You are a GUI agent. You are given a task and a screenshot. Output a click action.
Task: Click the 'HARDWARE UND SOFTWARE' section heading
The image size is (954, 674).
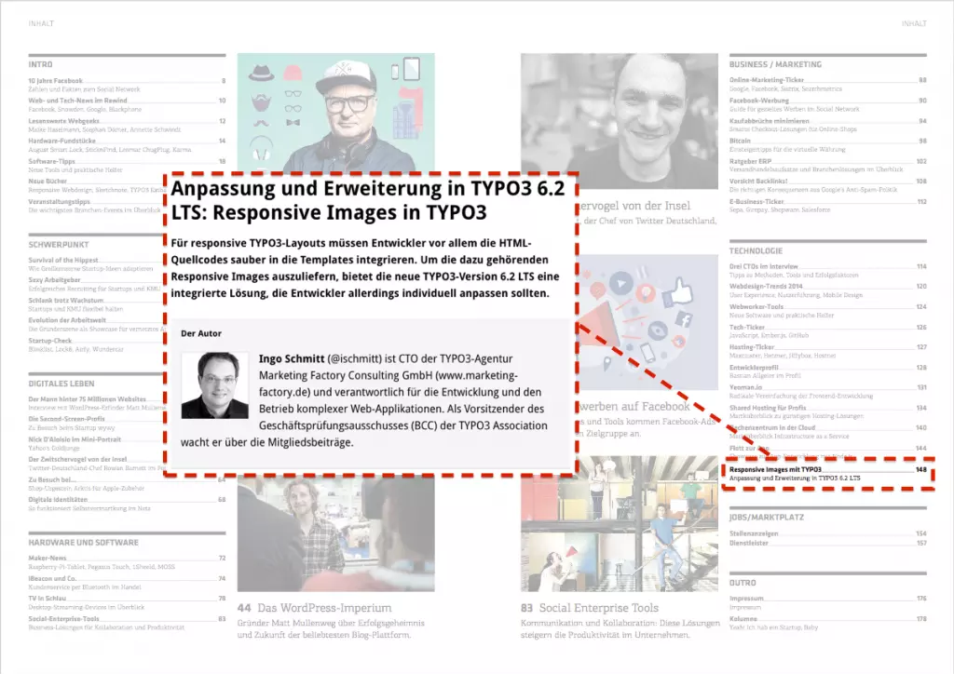[x=83, y=542]
